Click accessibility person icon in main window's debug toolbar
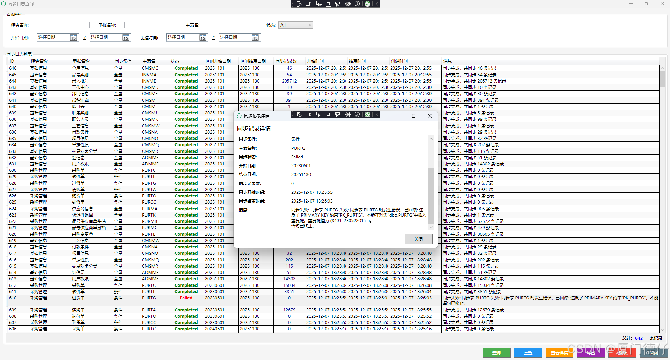This screenshot has width=670, height=360. click(357, 4)
